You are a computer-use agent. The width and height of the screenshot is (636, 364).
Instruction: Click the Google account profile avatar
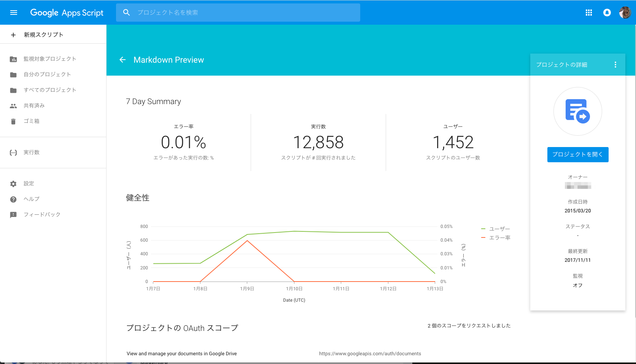(x=625, y=12)
